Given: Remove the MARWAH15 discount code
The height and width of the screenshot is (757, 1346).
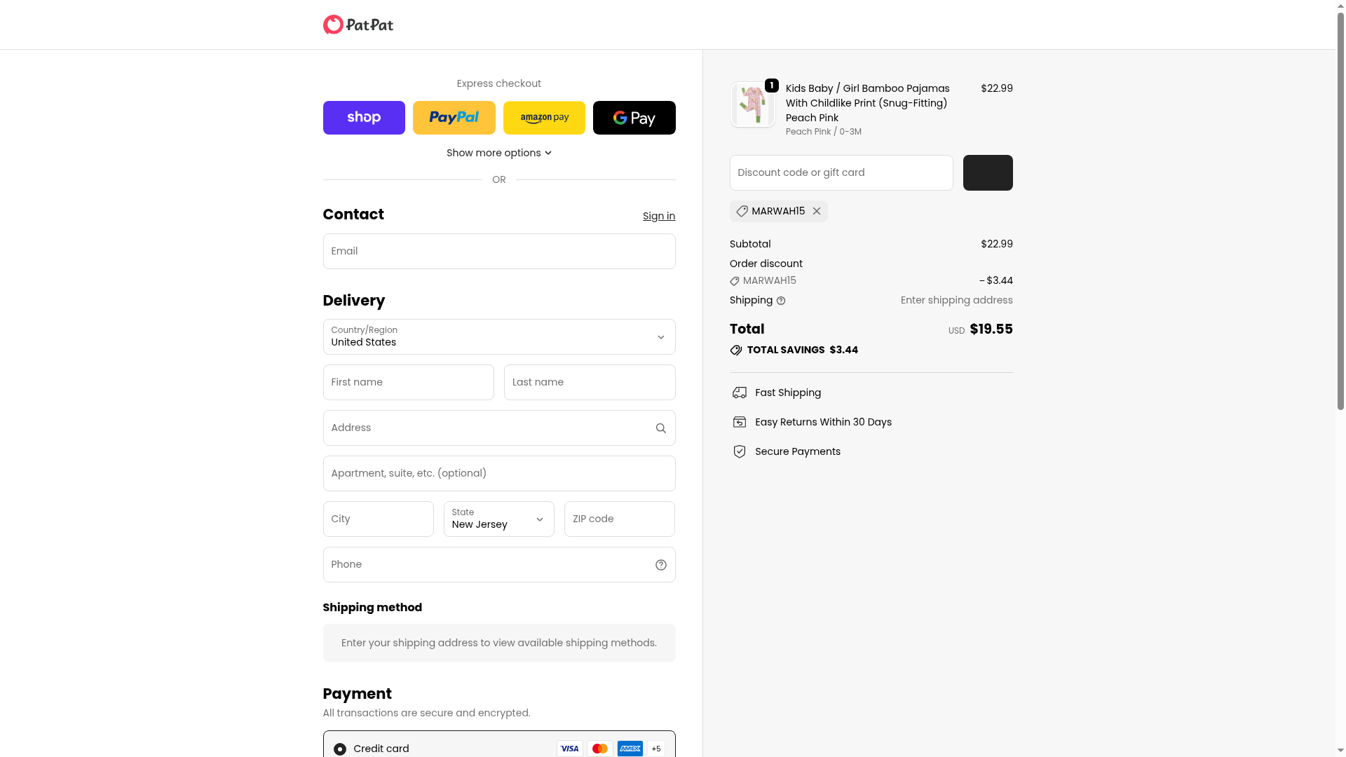Looking at the screenshot, I should tap(817, 211).
